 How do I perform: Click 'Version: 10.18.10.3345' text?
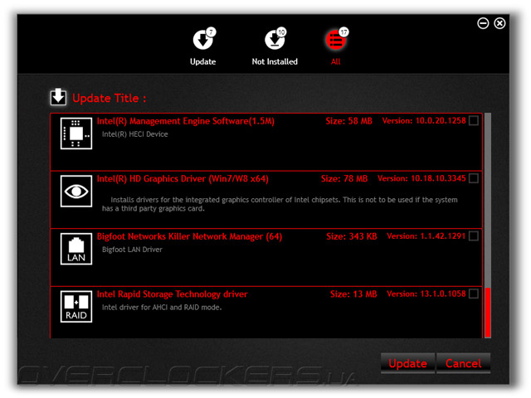(421, 178)
